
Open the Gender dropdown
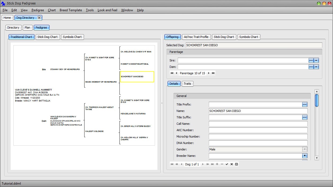(305, 149)
